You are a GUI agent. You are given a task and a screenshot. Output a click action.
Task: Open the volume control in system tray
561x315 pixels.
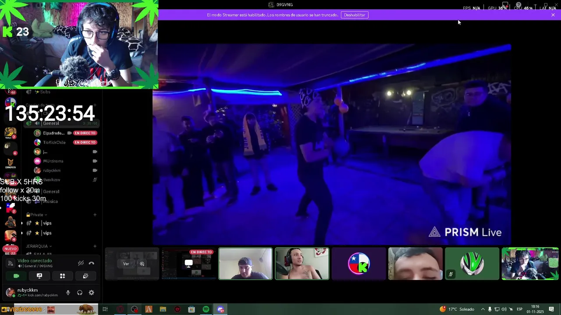click(504, 309)
